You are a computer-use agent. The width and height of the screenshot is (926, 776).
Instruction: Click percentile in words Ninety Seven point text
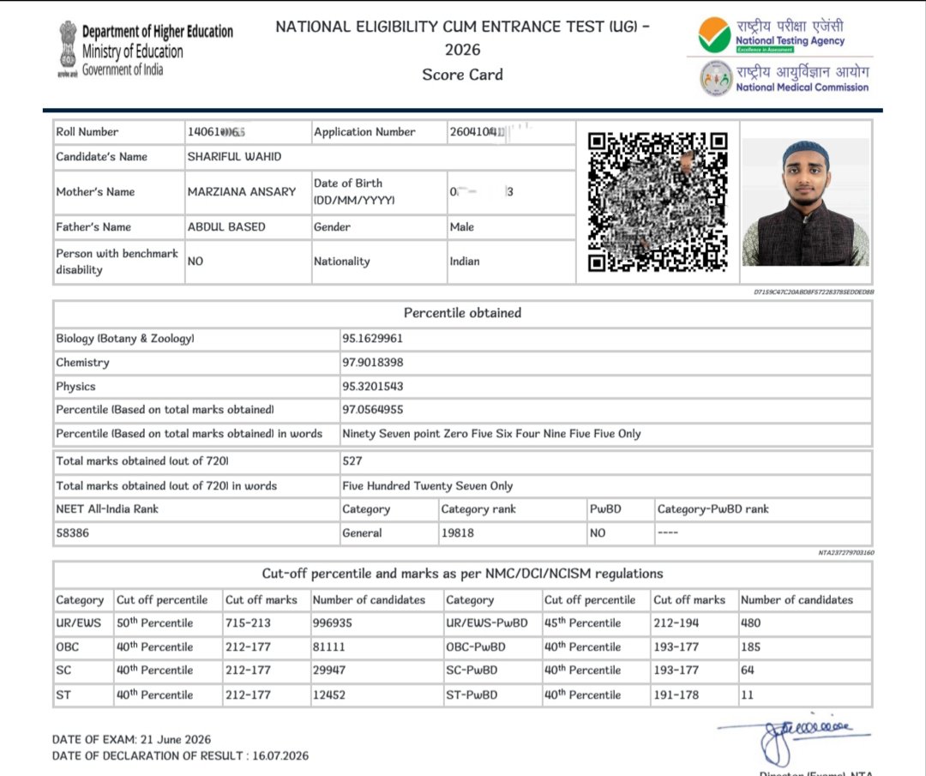click(491, 434)
